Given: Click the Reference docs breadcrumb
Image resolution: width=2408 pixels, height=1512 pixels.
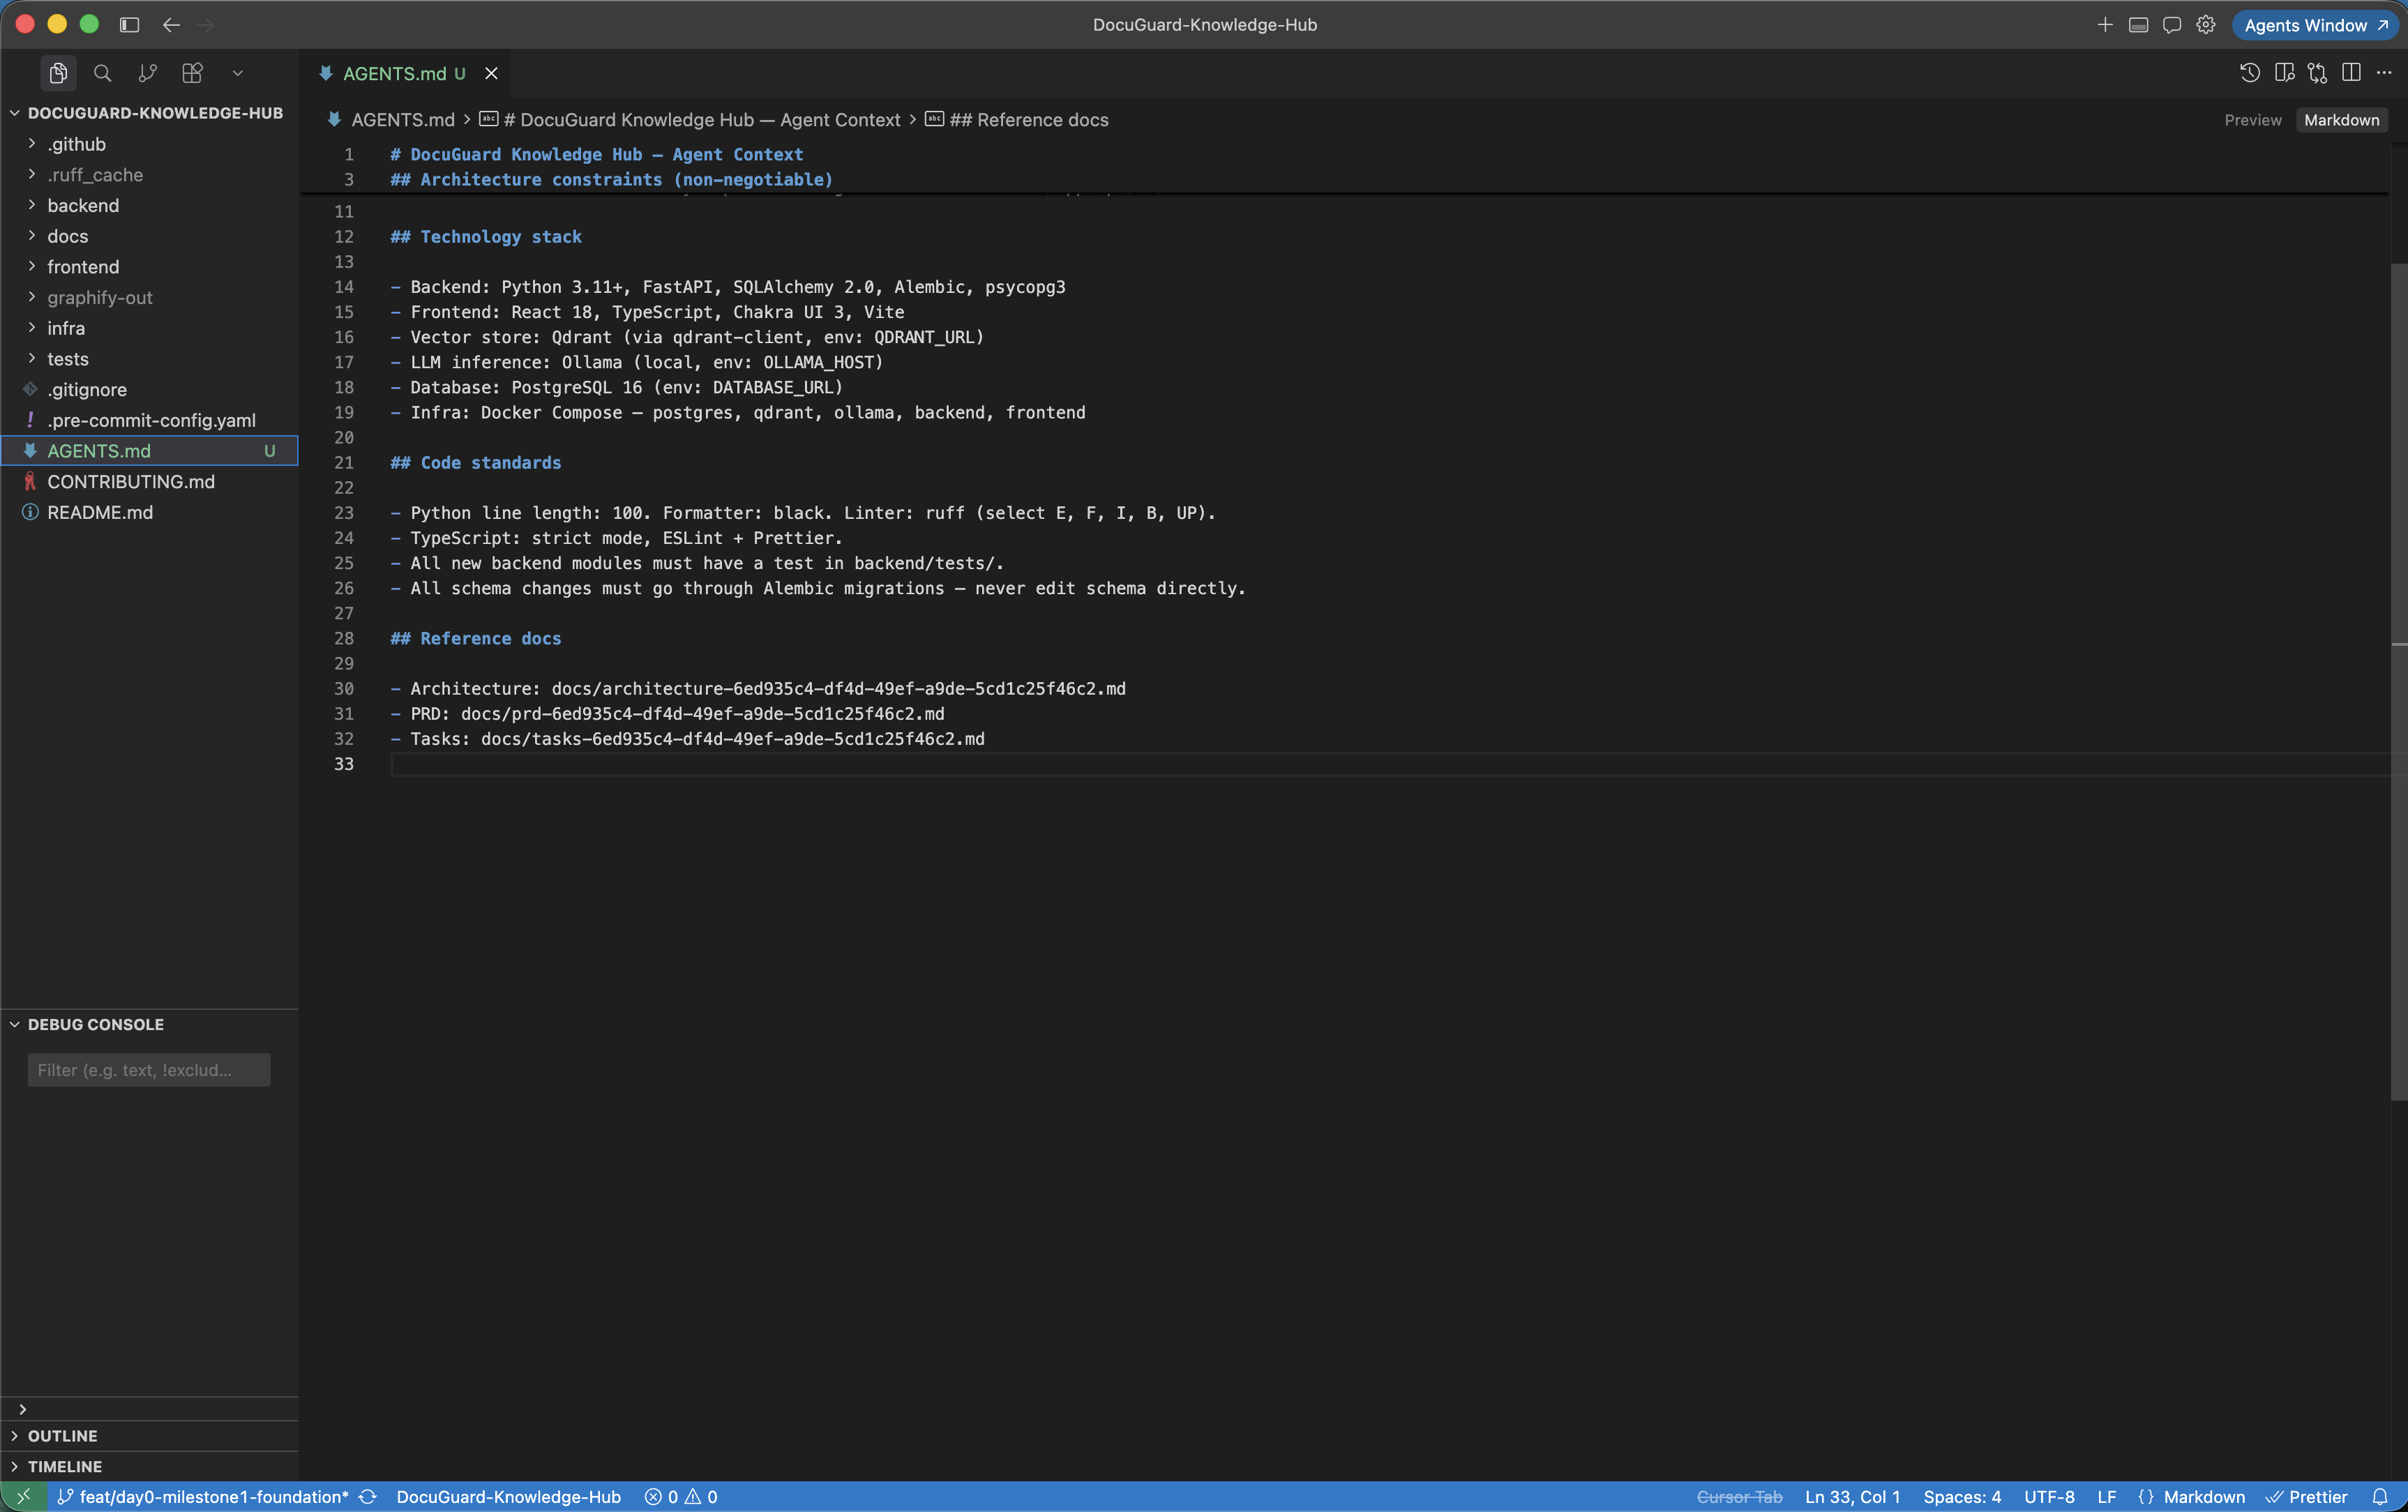Looking at the screenshot, I should pyautogui.click(x=1028, y=120).
